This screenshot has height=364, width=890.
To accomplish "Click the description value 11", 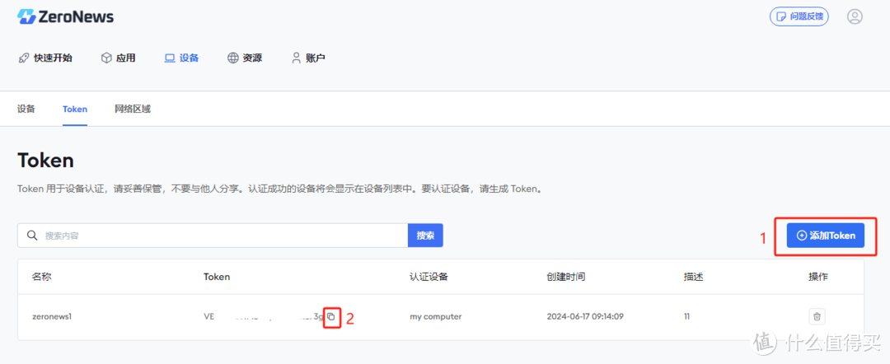I will click(686, 316).
